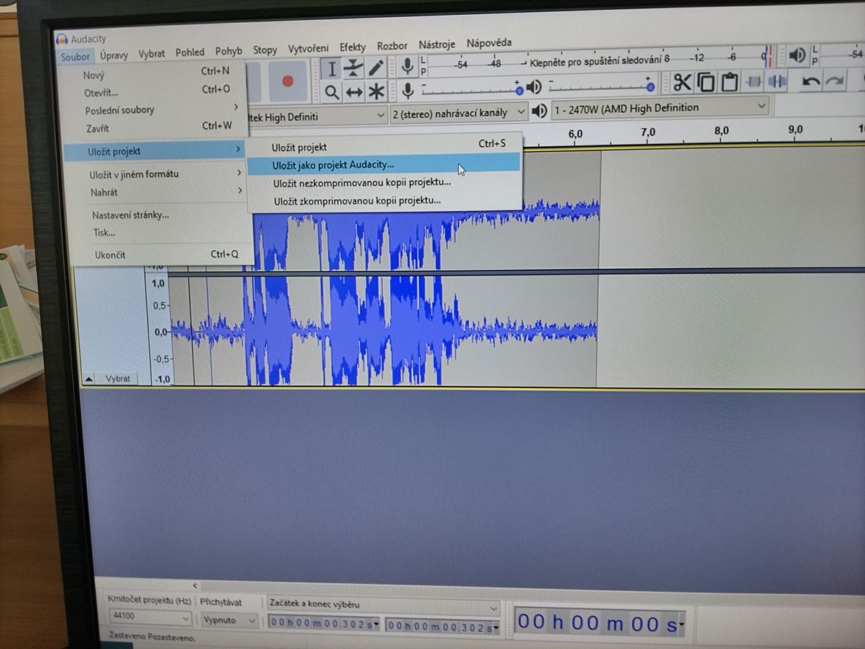The height and width of the screenshot is (649, 865).
Task: Open the Pohled menu
Action: tap(190, 52)
